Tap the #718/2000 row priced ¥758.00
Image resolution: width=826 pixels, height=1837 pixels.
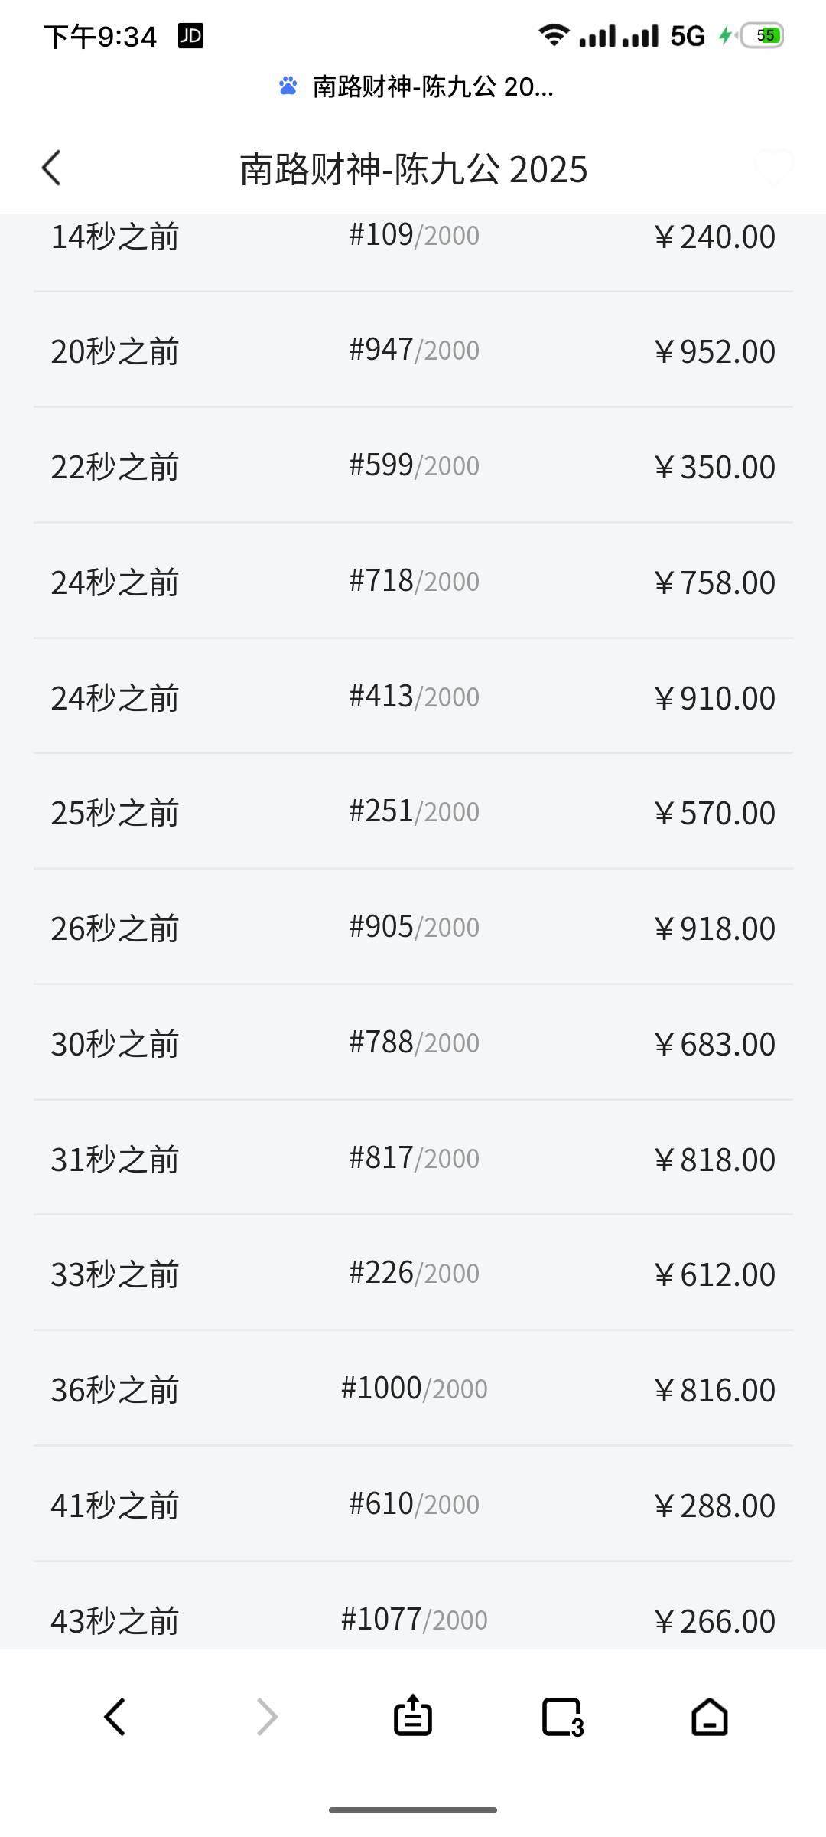coord(413,582)
